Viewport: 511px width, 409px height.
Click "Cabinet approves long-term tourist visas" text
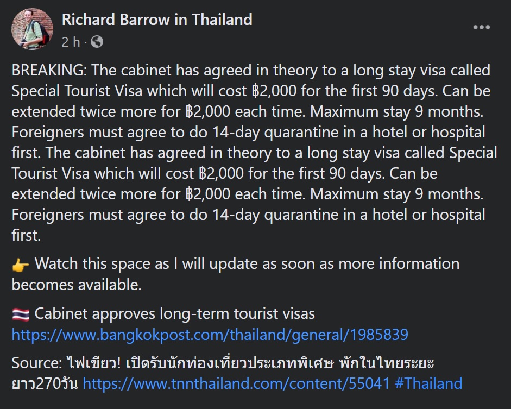point(175,313)
